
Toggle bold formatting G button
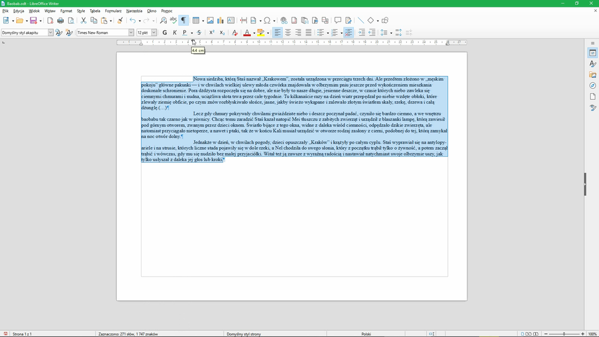(165, 32)
